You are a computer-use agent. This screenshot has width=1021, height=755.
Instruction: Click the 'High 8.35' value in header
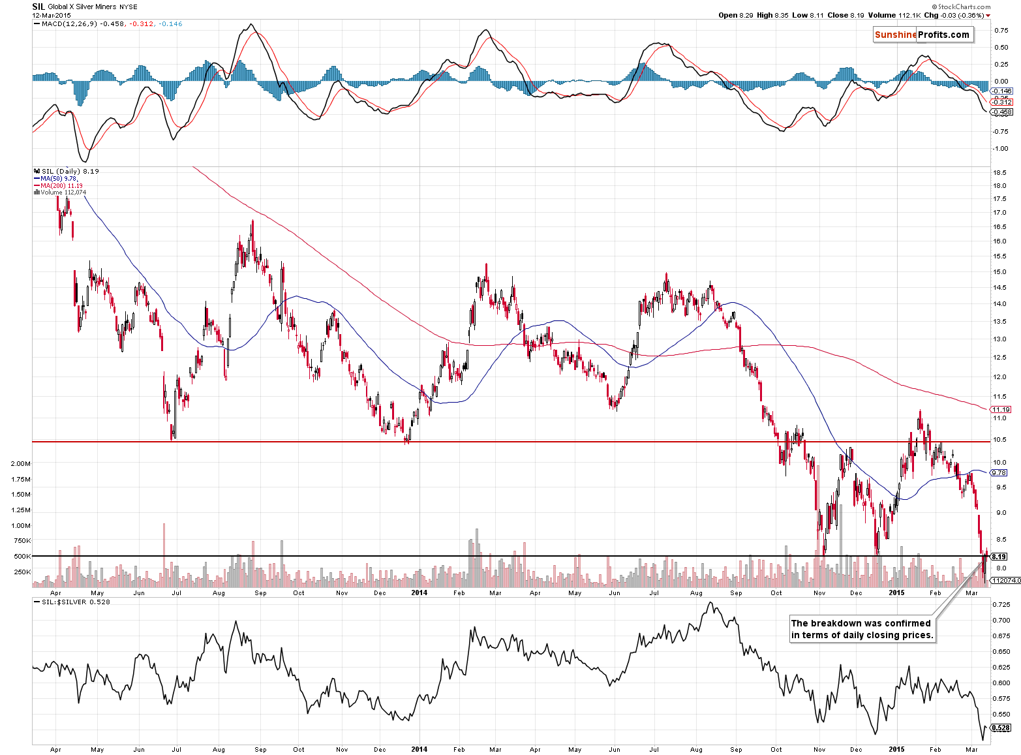pos(772,15)
